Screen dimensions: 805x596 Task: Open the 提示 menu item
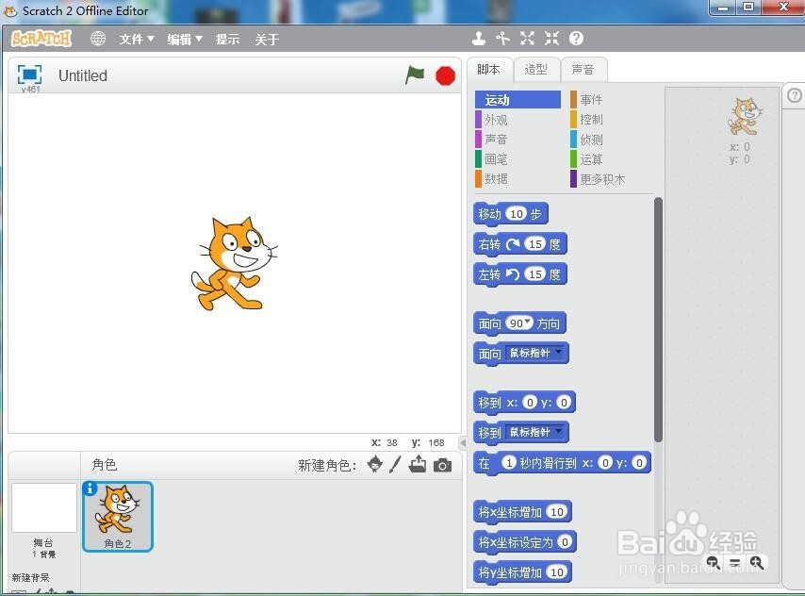pos(227,39)
